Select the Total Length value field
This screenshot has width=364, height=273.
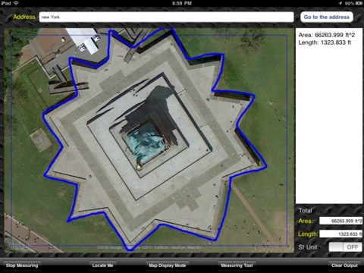coord(340,234)
